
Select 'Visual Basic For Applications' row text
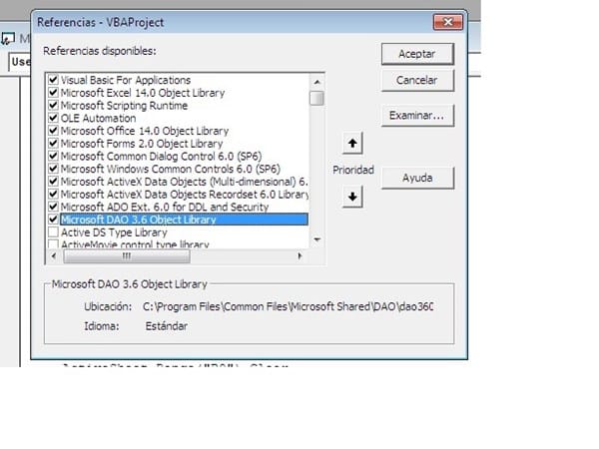[126, 80]
